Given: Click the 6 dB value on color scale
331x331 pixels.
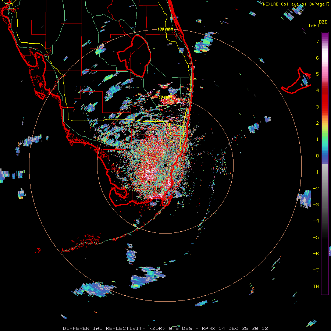Looking at the screenshot, I should [x=317, y=58].
